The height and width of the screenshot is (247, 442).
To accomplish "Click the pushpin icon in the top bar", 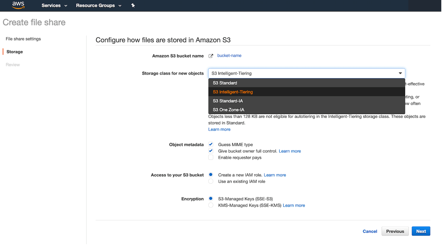I will click(x=133, y=5).
